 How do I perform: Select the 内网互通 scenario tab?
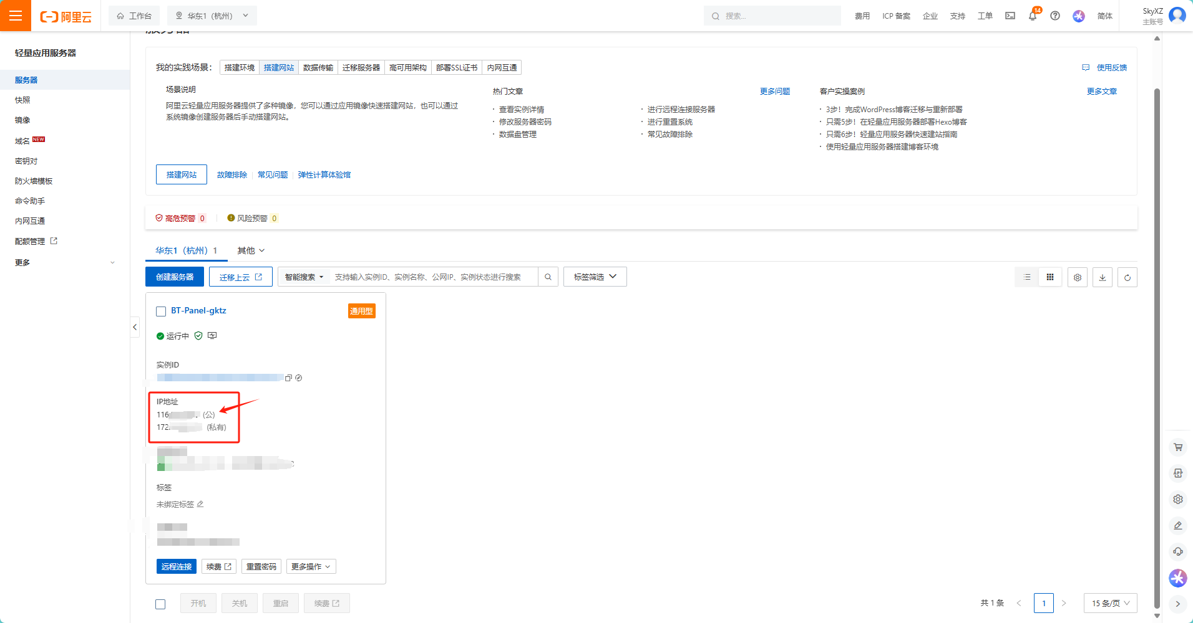502,67
